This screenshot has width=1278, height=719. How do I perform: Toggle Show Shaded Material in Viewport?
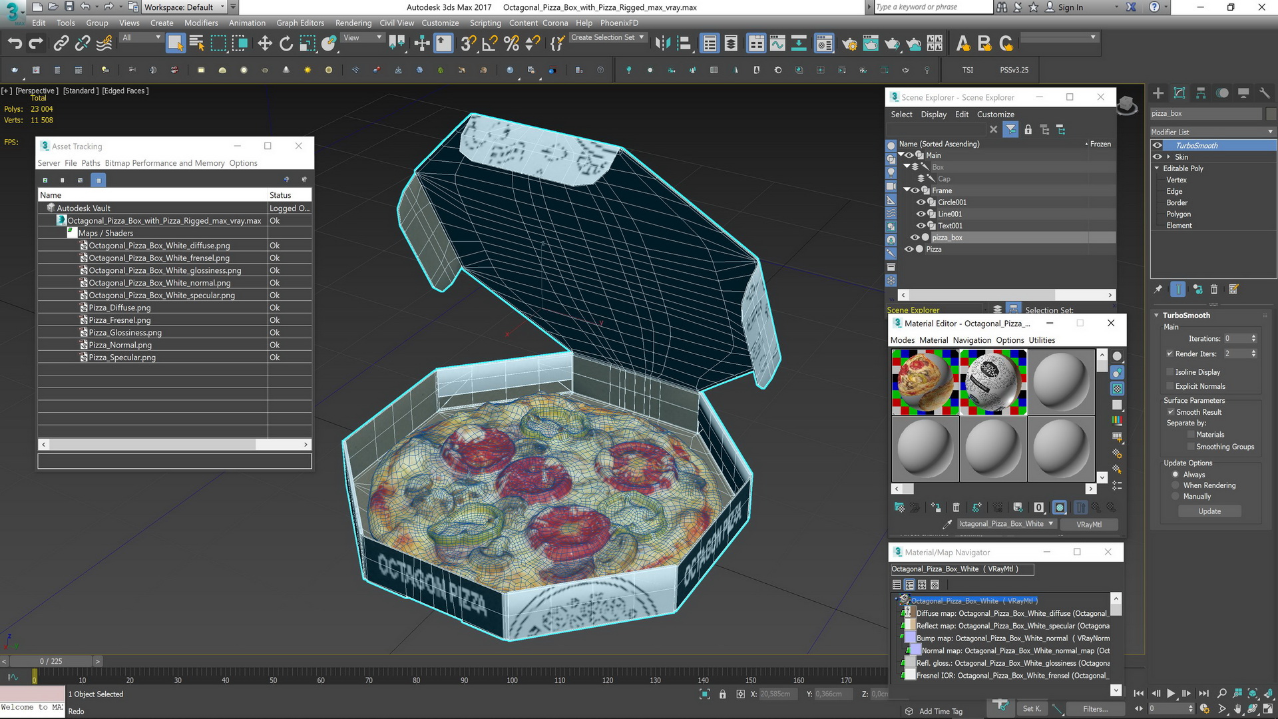1060,507
